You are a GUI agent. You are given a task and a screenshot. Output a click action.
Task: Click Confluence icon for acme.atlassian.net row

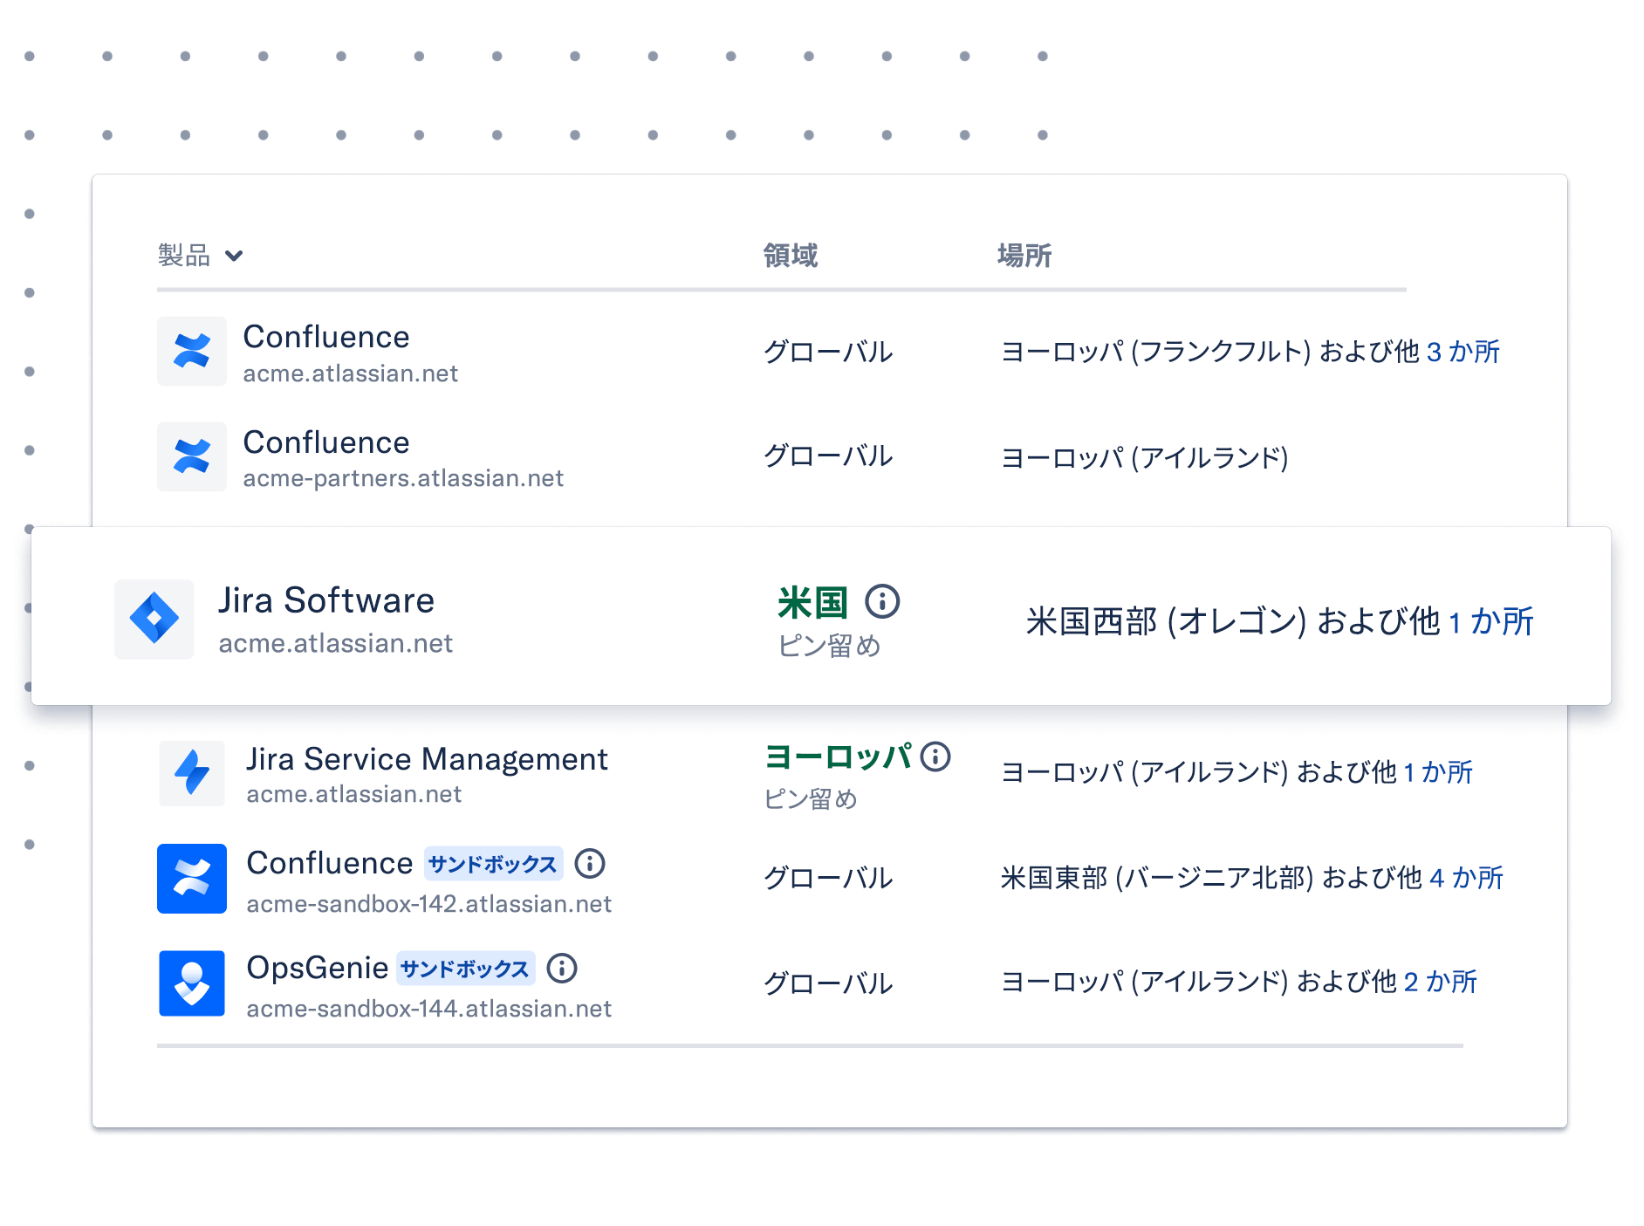click(192, 352)
